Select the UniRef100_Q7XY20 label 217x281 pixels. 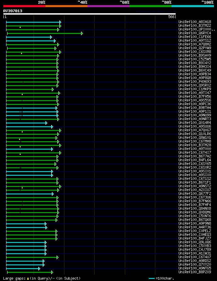click(195, 265)
